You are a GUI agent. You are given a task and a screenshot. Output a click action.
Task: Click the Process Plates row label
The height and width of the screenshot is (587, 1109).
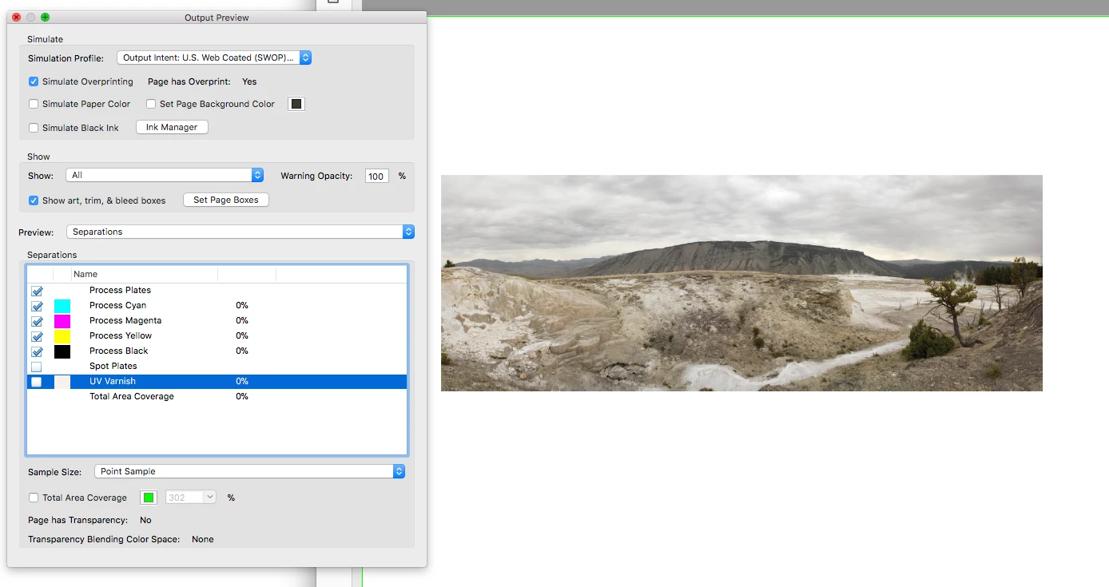120,290
